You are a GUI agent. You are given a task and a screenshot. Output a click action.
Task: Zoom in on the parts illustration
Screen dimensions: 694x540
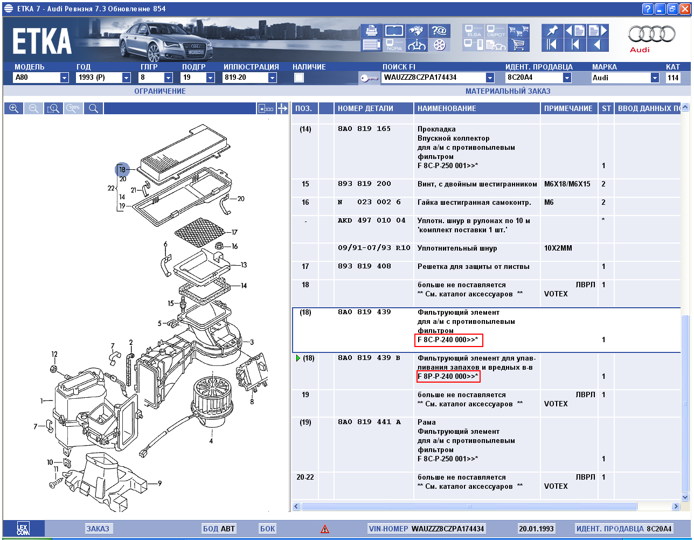click(14, 108)
